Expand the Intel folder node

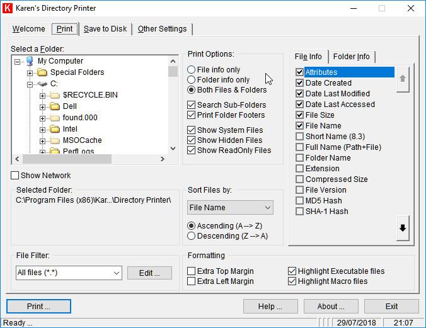(x=42, y=130)
